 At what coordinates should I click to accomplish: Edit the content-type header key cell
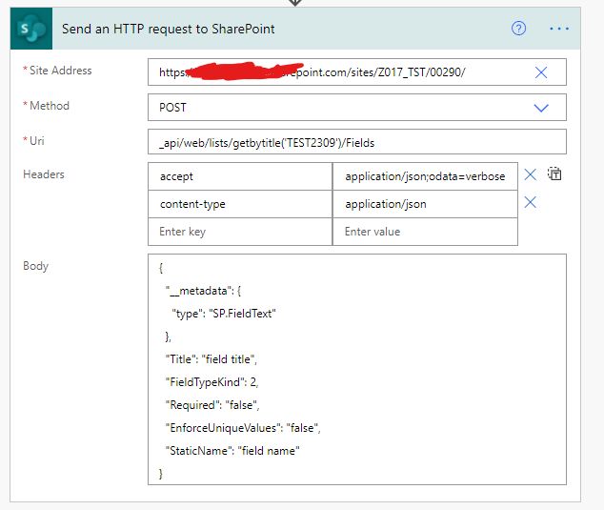click(x=239, y=204)
